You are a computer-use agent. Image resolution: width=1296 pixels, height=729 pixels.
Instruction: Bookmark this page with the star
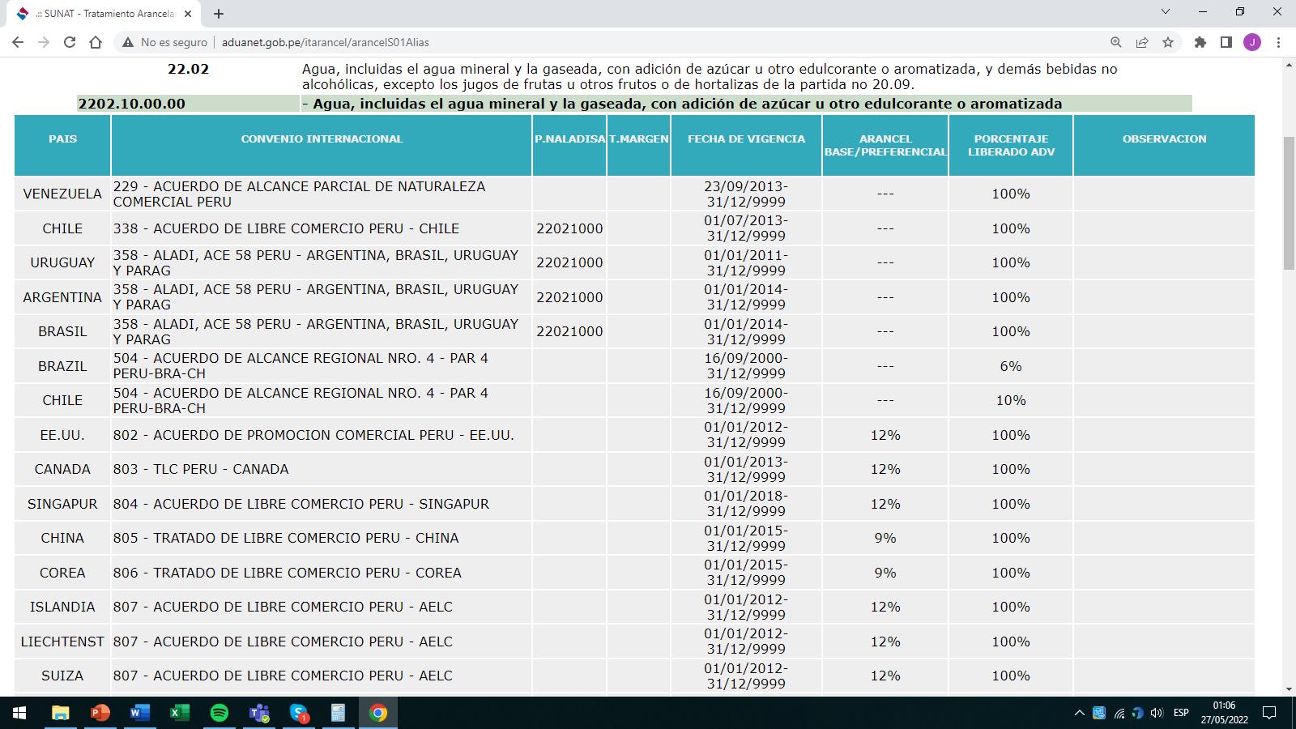pyautogui.click(x=1168, y=42)
